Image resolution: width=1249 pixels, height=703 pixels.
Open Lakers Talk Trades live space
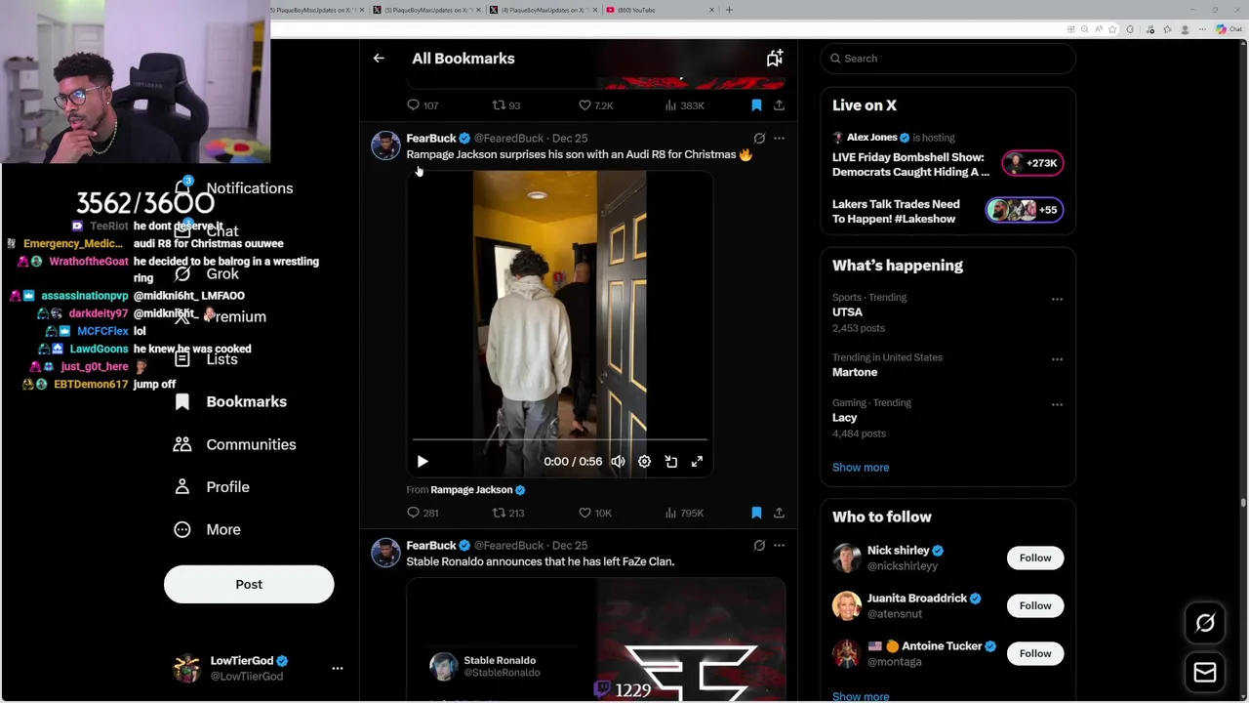(1024, 210)
